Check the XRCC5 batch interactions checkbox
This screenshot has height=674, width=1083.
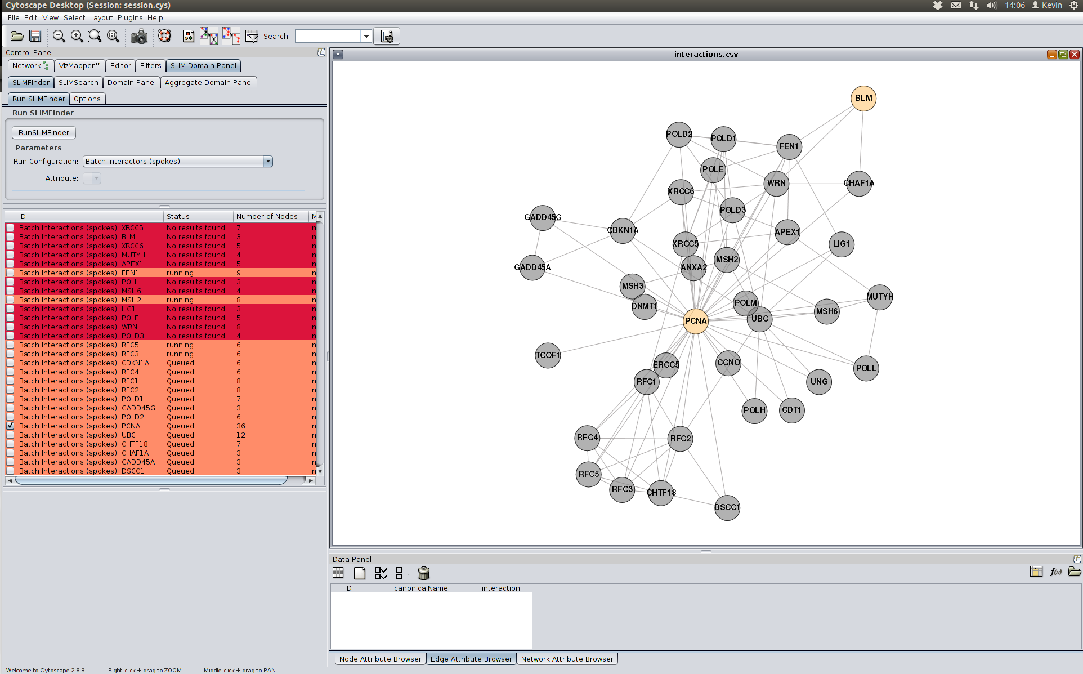pos(10,227)
